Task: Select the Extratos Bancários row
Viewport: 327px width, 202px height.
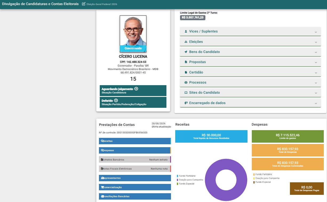Action: coord(135,160)
